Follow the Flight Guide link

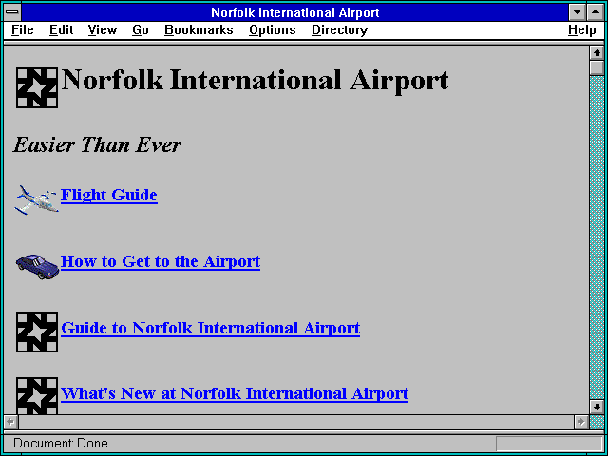pos(109,195)
